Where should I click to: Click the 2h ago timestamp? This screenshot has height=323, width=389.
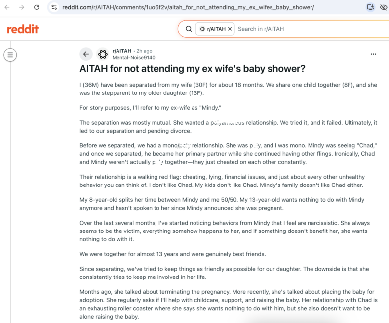[x=144, y=51]
